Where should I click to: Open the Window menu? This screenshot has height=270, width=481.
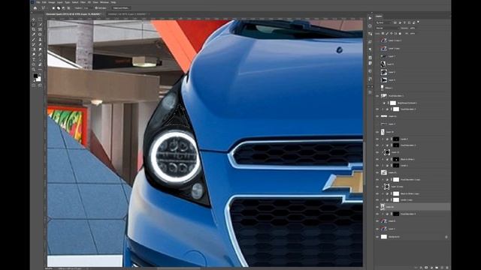pyautogui.click(x=104, y=2)
